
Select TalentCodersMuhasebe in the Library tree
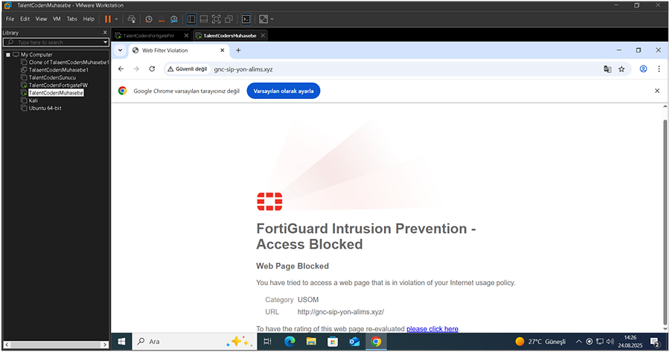point(56,93)
